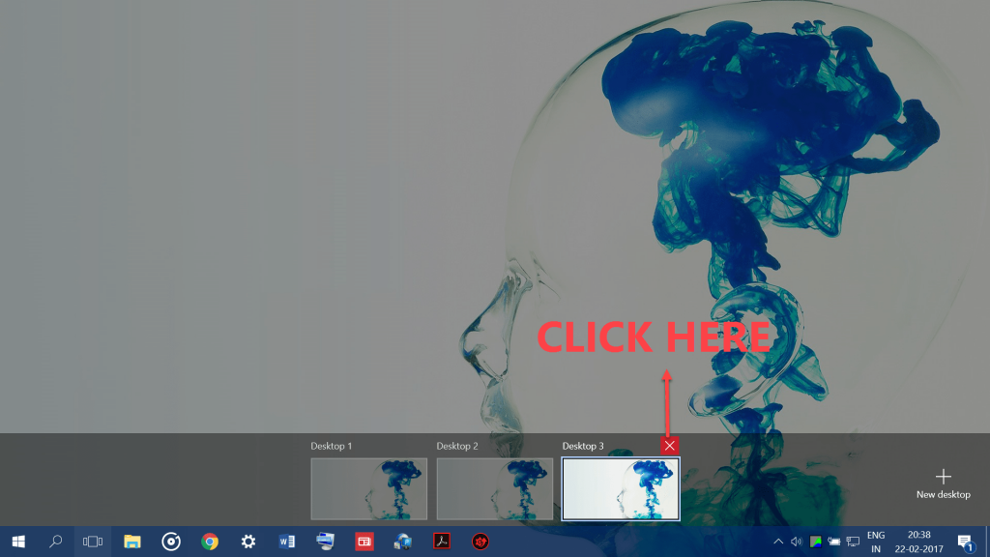The height and width of the screenshot is (557, 990).
Task: Add a New desktop with the plus button
Action: 944,484
